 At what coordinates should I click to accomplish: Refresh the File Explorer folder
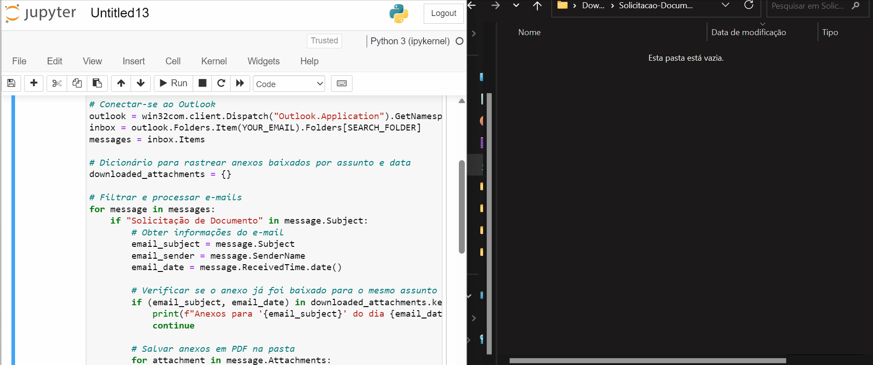[749, 5]
